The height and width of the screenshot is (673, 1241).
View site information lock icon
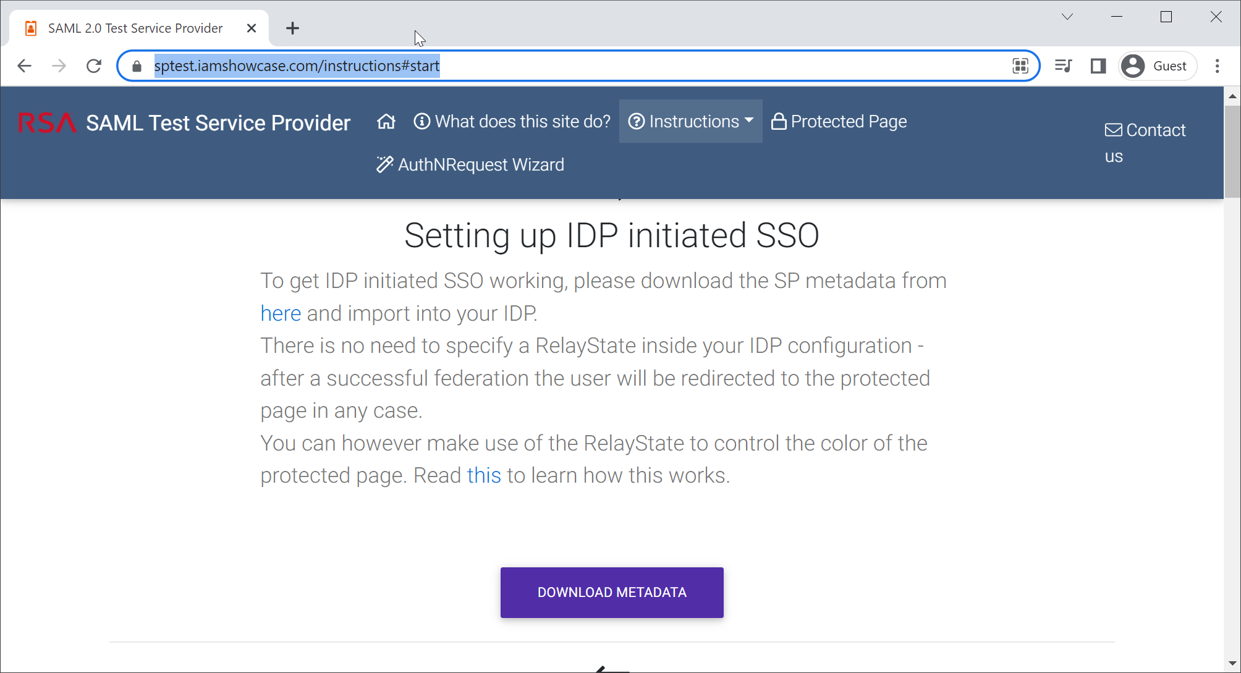tap(137, 66)
